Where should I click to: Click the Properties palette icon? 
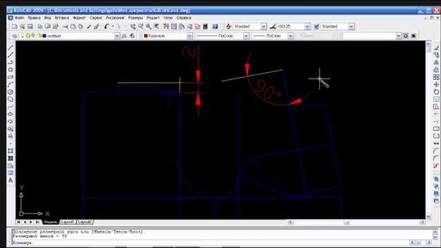tap(166, 26)
